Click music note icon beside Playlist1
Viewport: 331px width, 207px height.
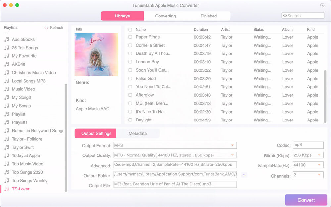[7, 122]
